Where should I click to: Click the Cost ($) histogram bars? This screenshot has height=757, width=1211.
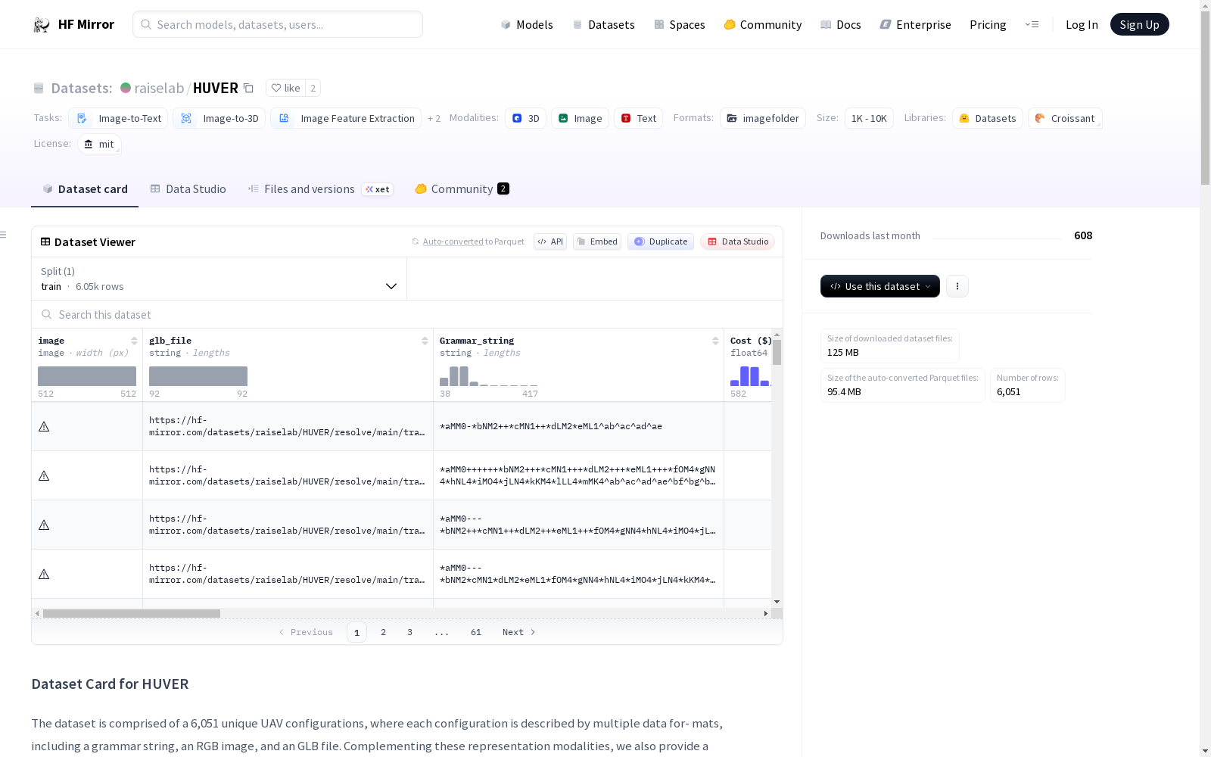click(x=750, y=376)
